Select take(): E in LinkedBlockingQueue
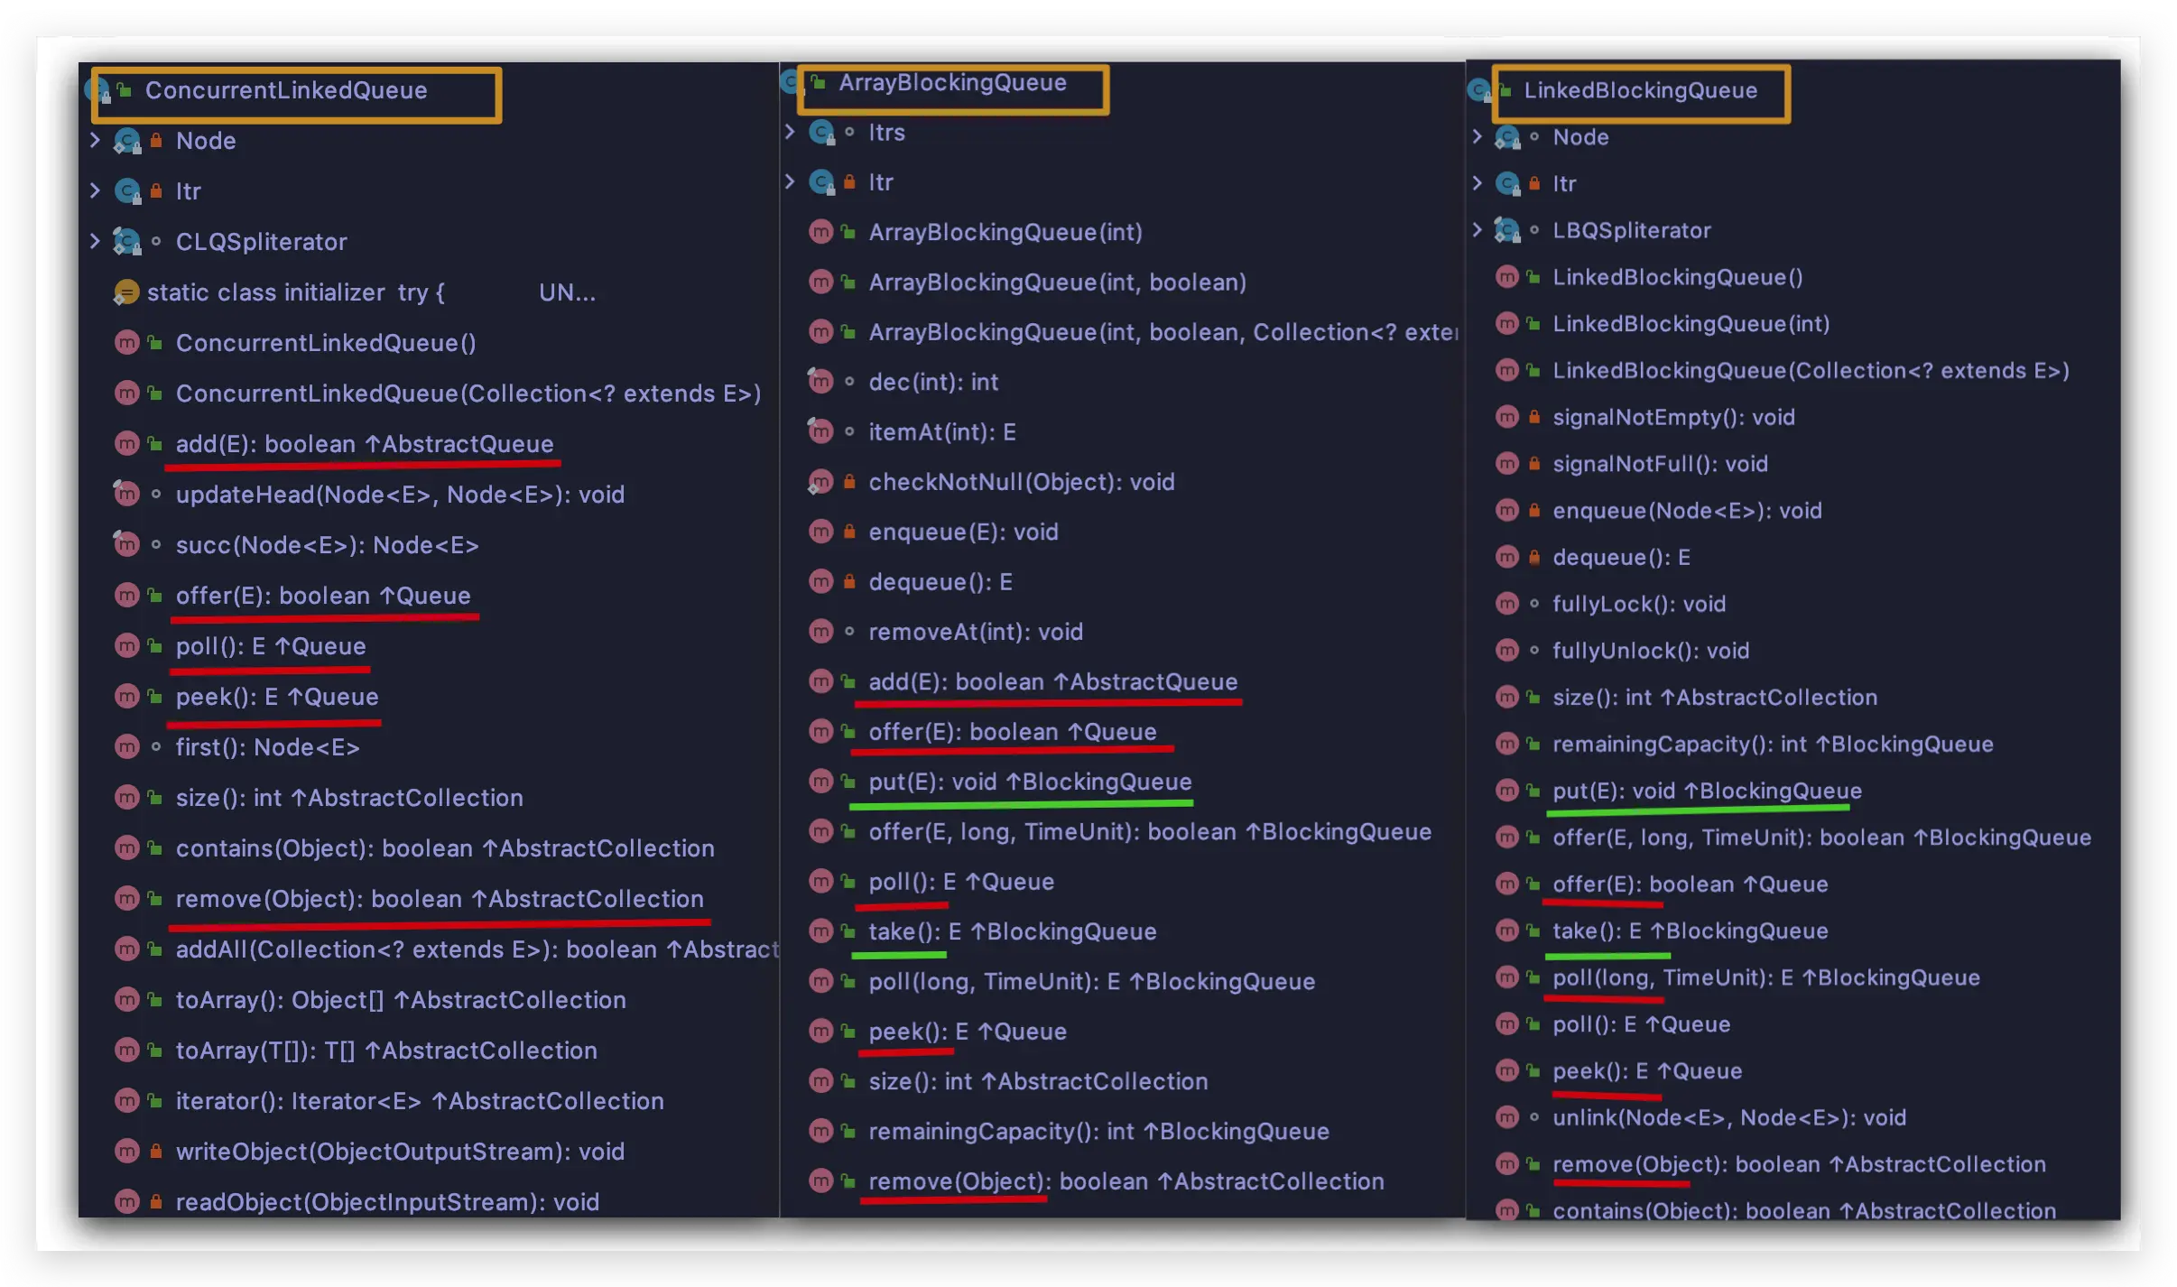The width and height of the screenshot is (2177, 1287). pos(1691,931)
